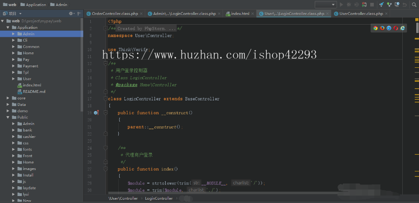Select the cashier folder under Public

27,137
